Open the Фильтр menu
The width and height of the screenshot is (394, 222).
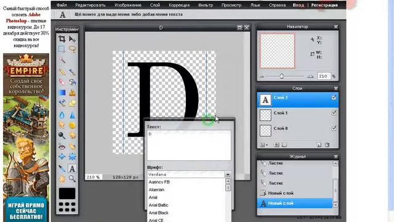[x=206, y=5]
